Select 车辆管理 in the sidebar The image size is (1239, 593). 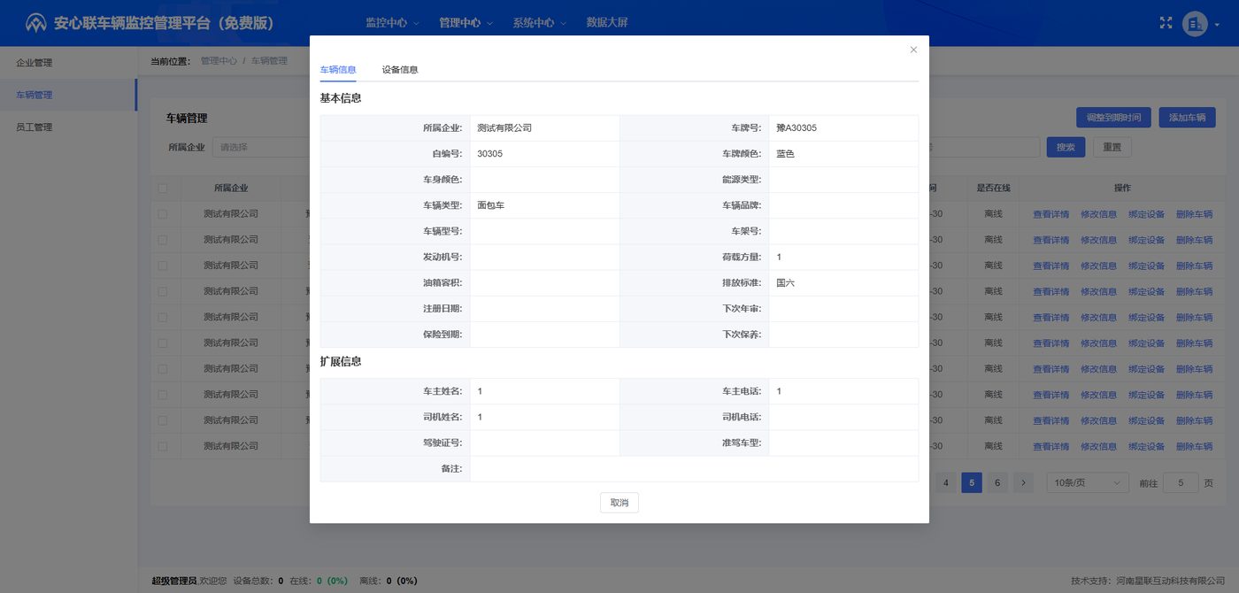coord(68,95)
